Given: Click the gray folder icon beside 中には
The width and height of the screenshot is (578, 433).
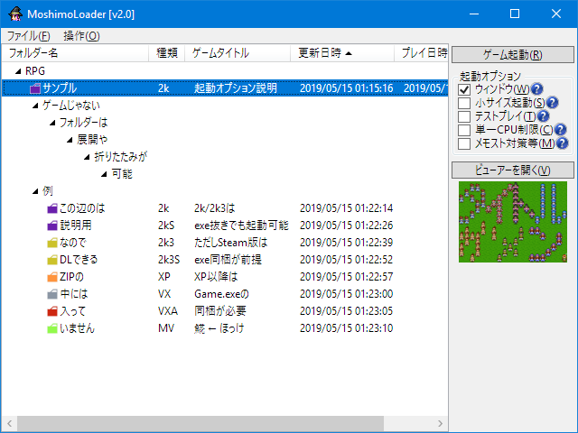Looking at the screenshot, I should (52, 294).
